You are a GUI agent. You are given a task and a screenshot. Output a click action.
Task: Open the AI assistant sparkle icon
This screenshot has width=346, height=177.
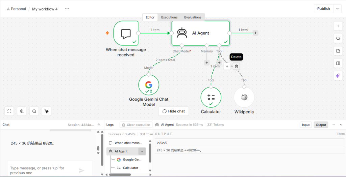(338, 76)
